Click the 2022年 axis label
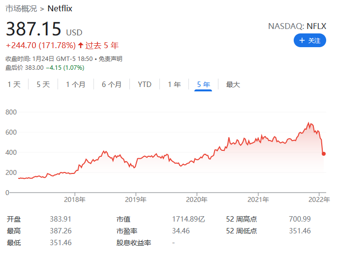This screenshot has width=337, height=255. point(319,199)
